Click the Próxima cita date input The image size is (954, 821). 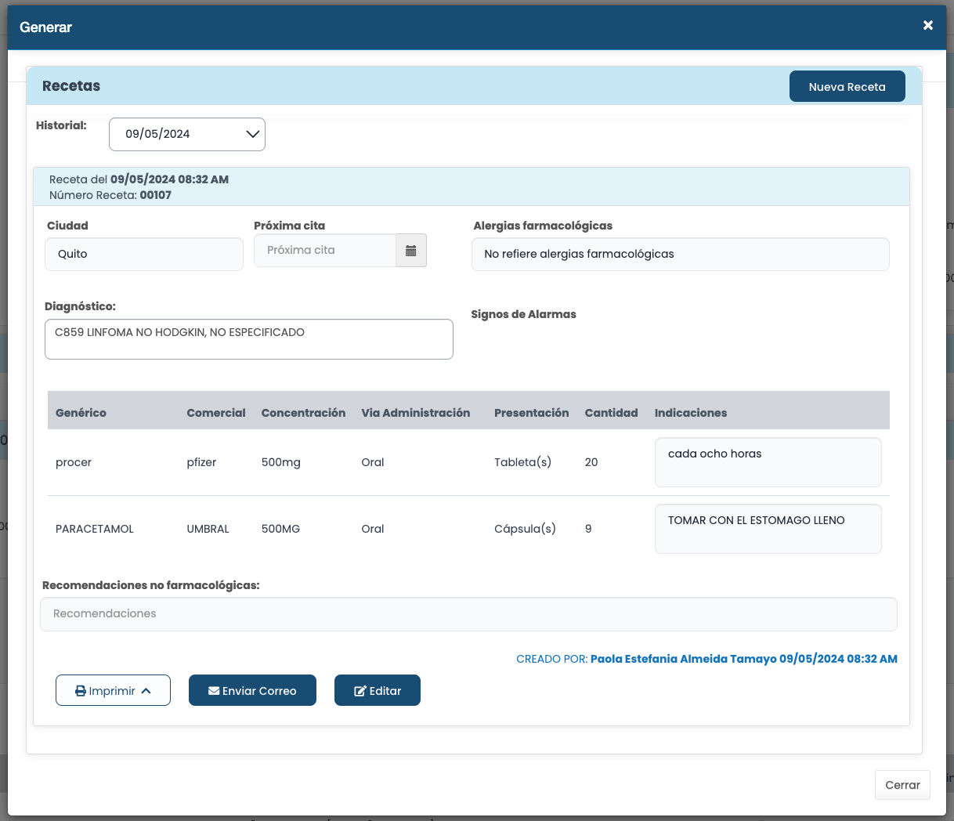(x=325, y=251)
